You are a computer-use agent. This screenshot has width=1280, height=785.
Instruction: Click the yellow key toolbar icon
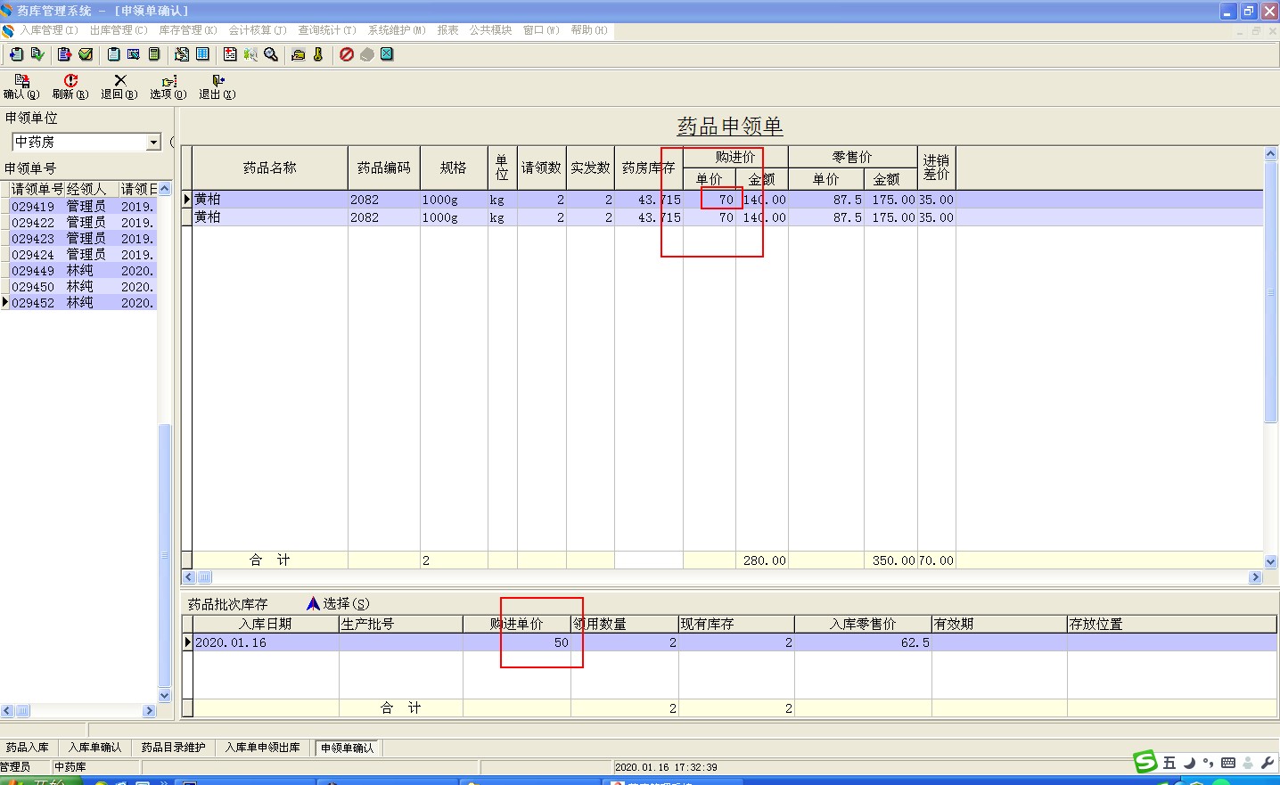coord(318,54)
